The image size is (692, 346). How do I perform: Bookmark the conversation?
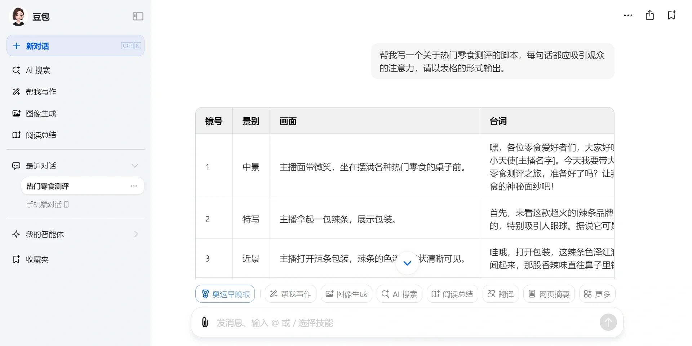pyautogui.click(x=671, y=16)
